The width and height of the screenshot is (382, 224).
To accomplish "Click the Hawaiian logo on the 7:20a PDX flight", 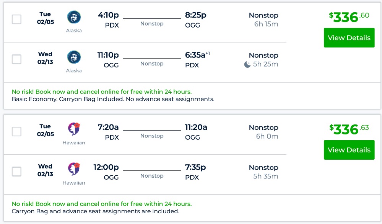I will (x=74, y=129).
